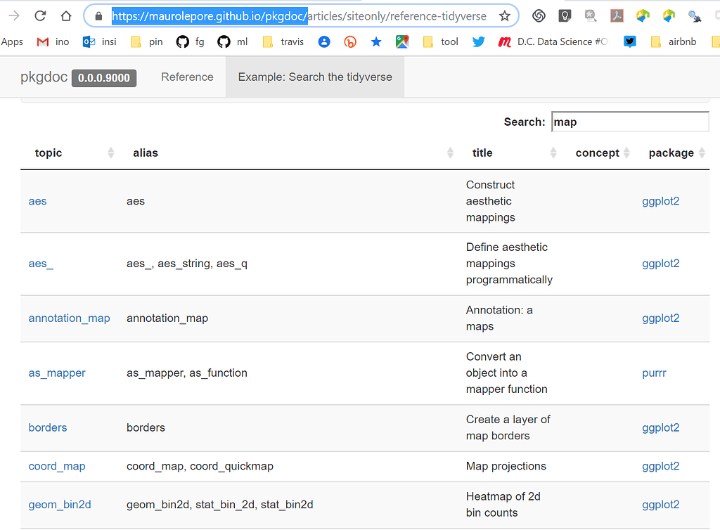Click the blue square Twitter bookmark icon
This screenshot has height=530, width=720.
(630, 41)
